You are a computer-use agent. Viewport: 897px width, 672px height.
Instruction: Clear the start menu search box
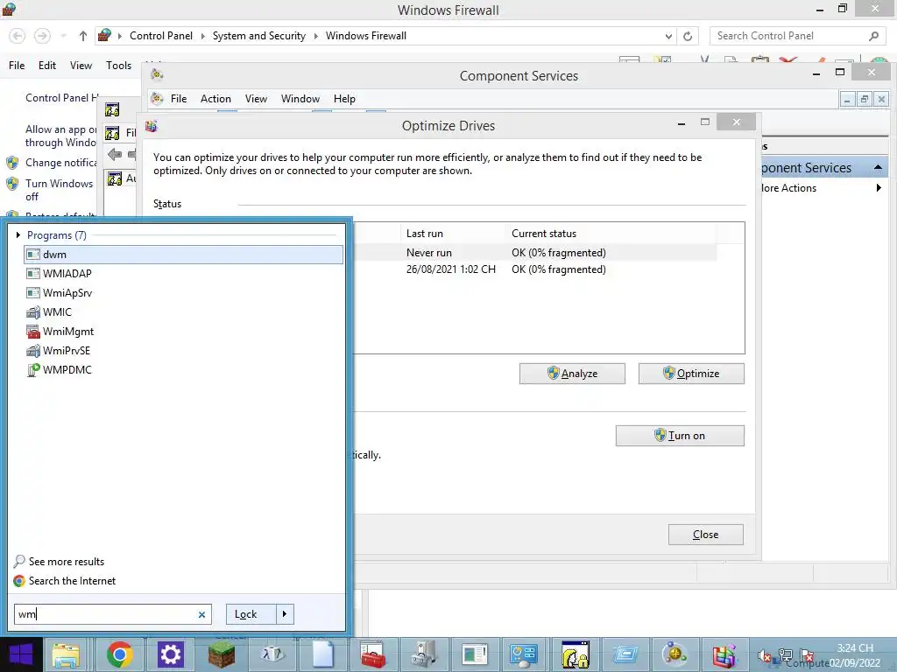point(201,615)
